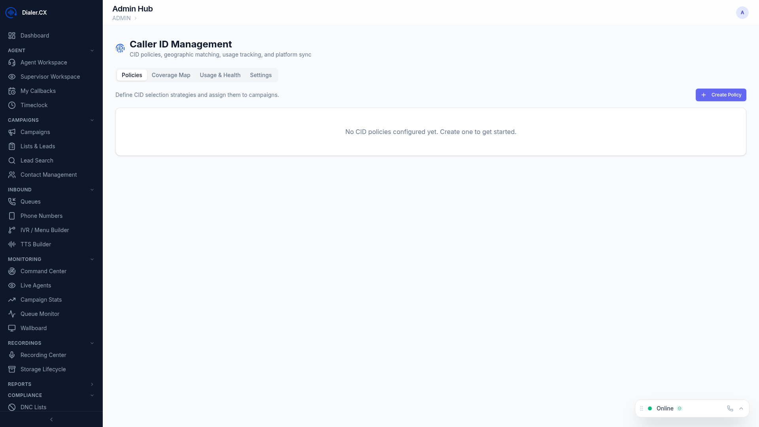Open TTS Builder via the waveform icon
The width and height of the screenshot is (759, 427).
coord(12,244)
